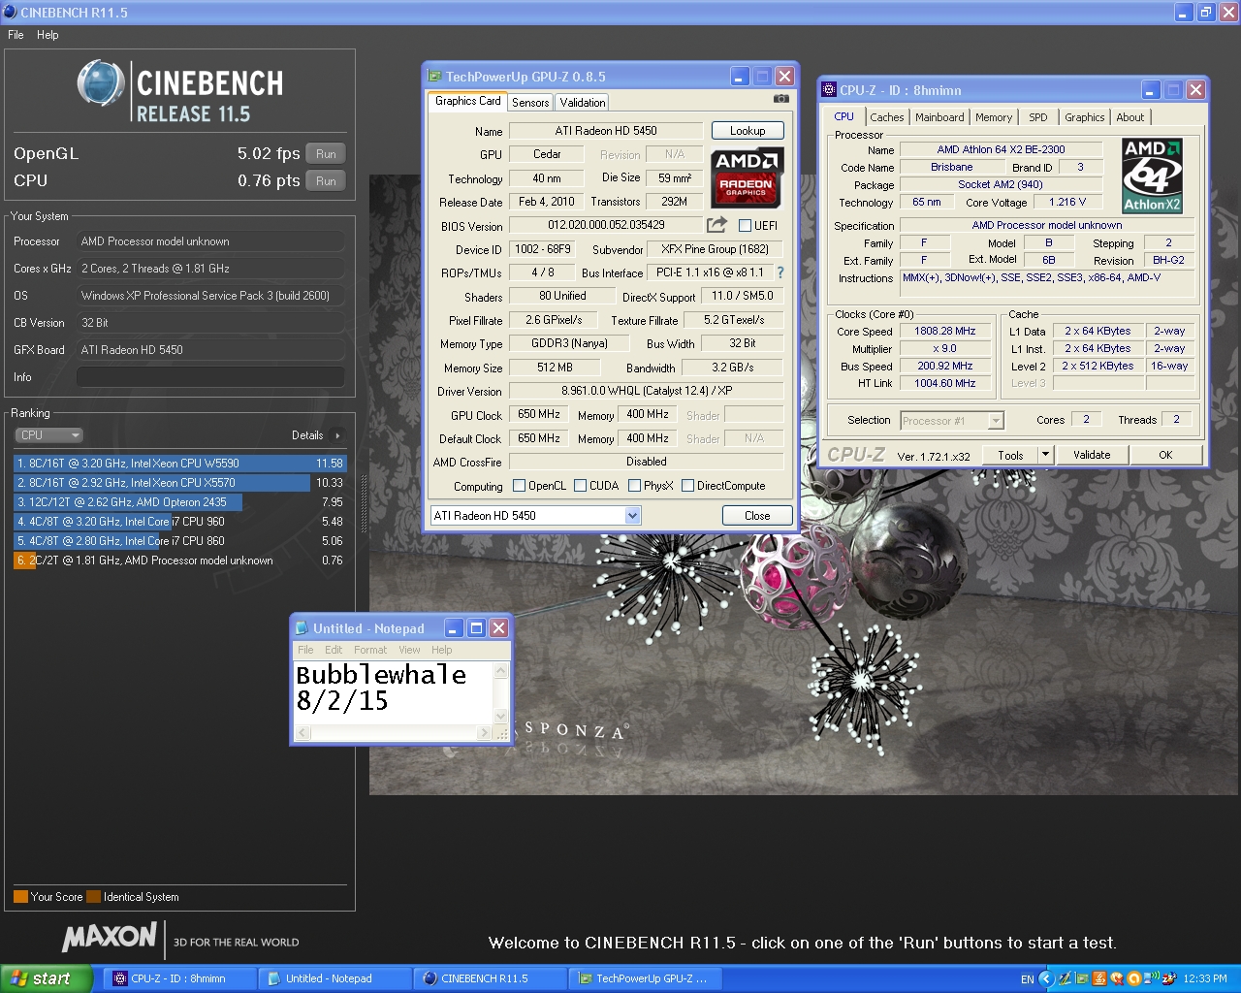Click the Lookup button in GPU-Z

coord(748,131)
